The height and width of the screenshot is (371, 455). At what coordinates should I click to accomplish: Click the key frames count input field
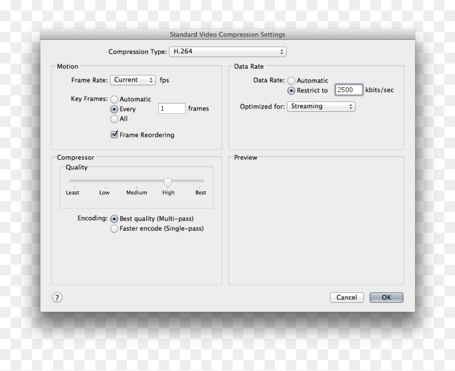click(172, 108)
